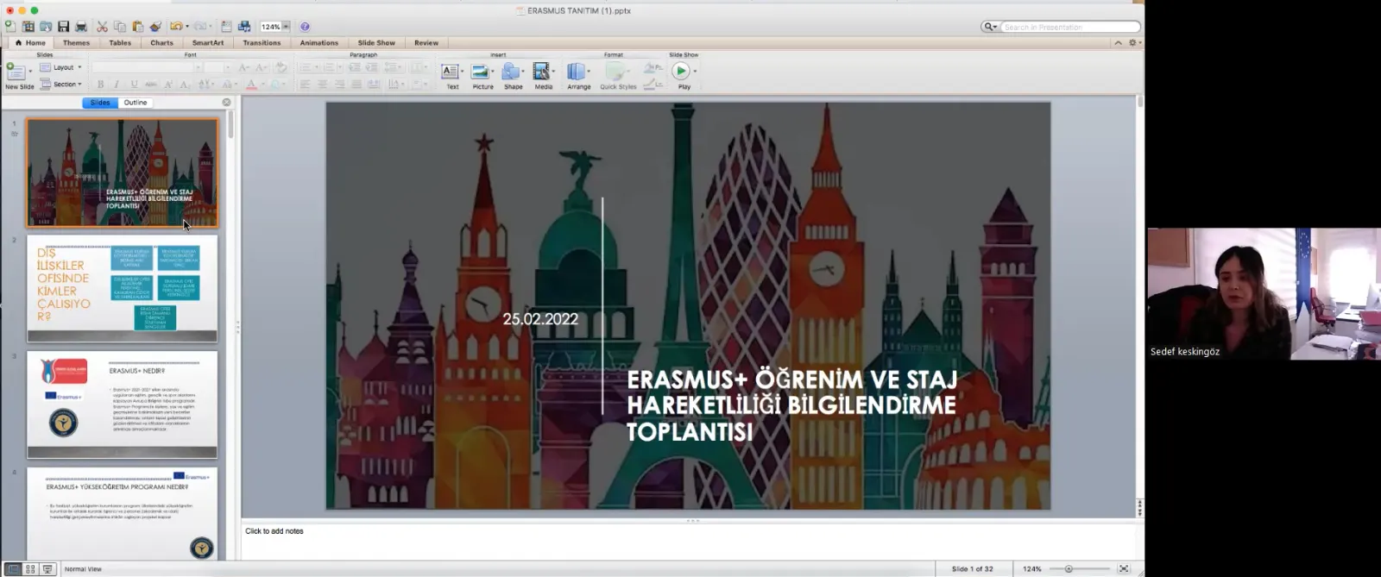
Task: Insert a Text box
Action: pos(451,75)
